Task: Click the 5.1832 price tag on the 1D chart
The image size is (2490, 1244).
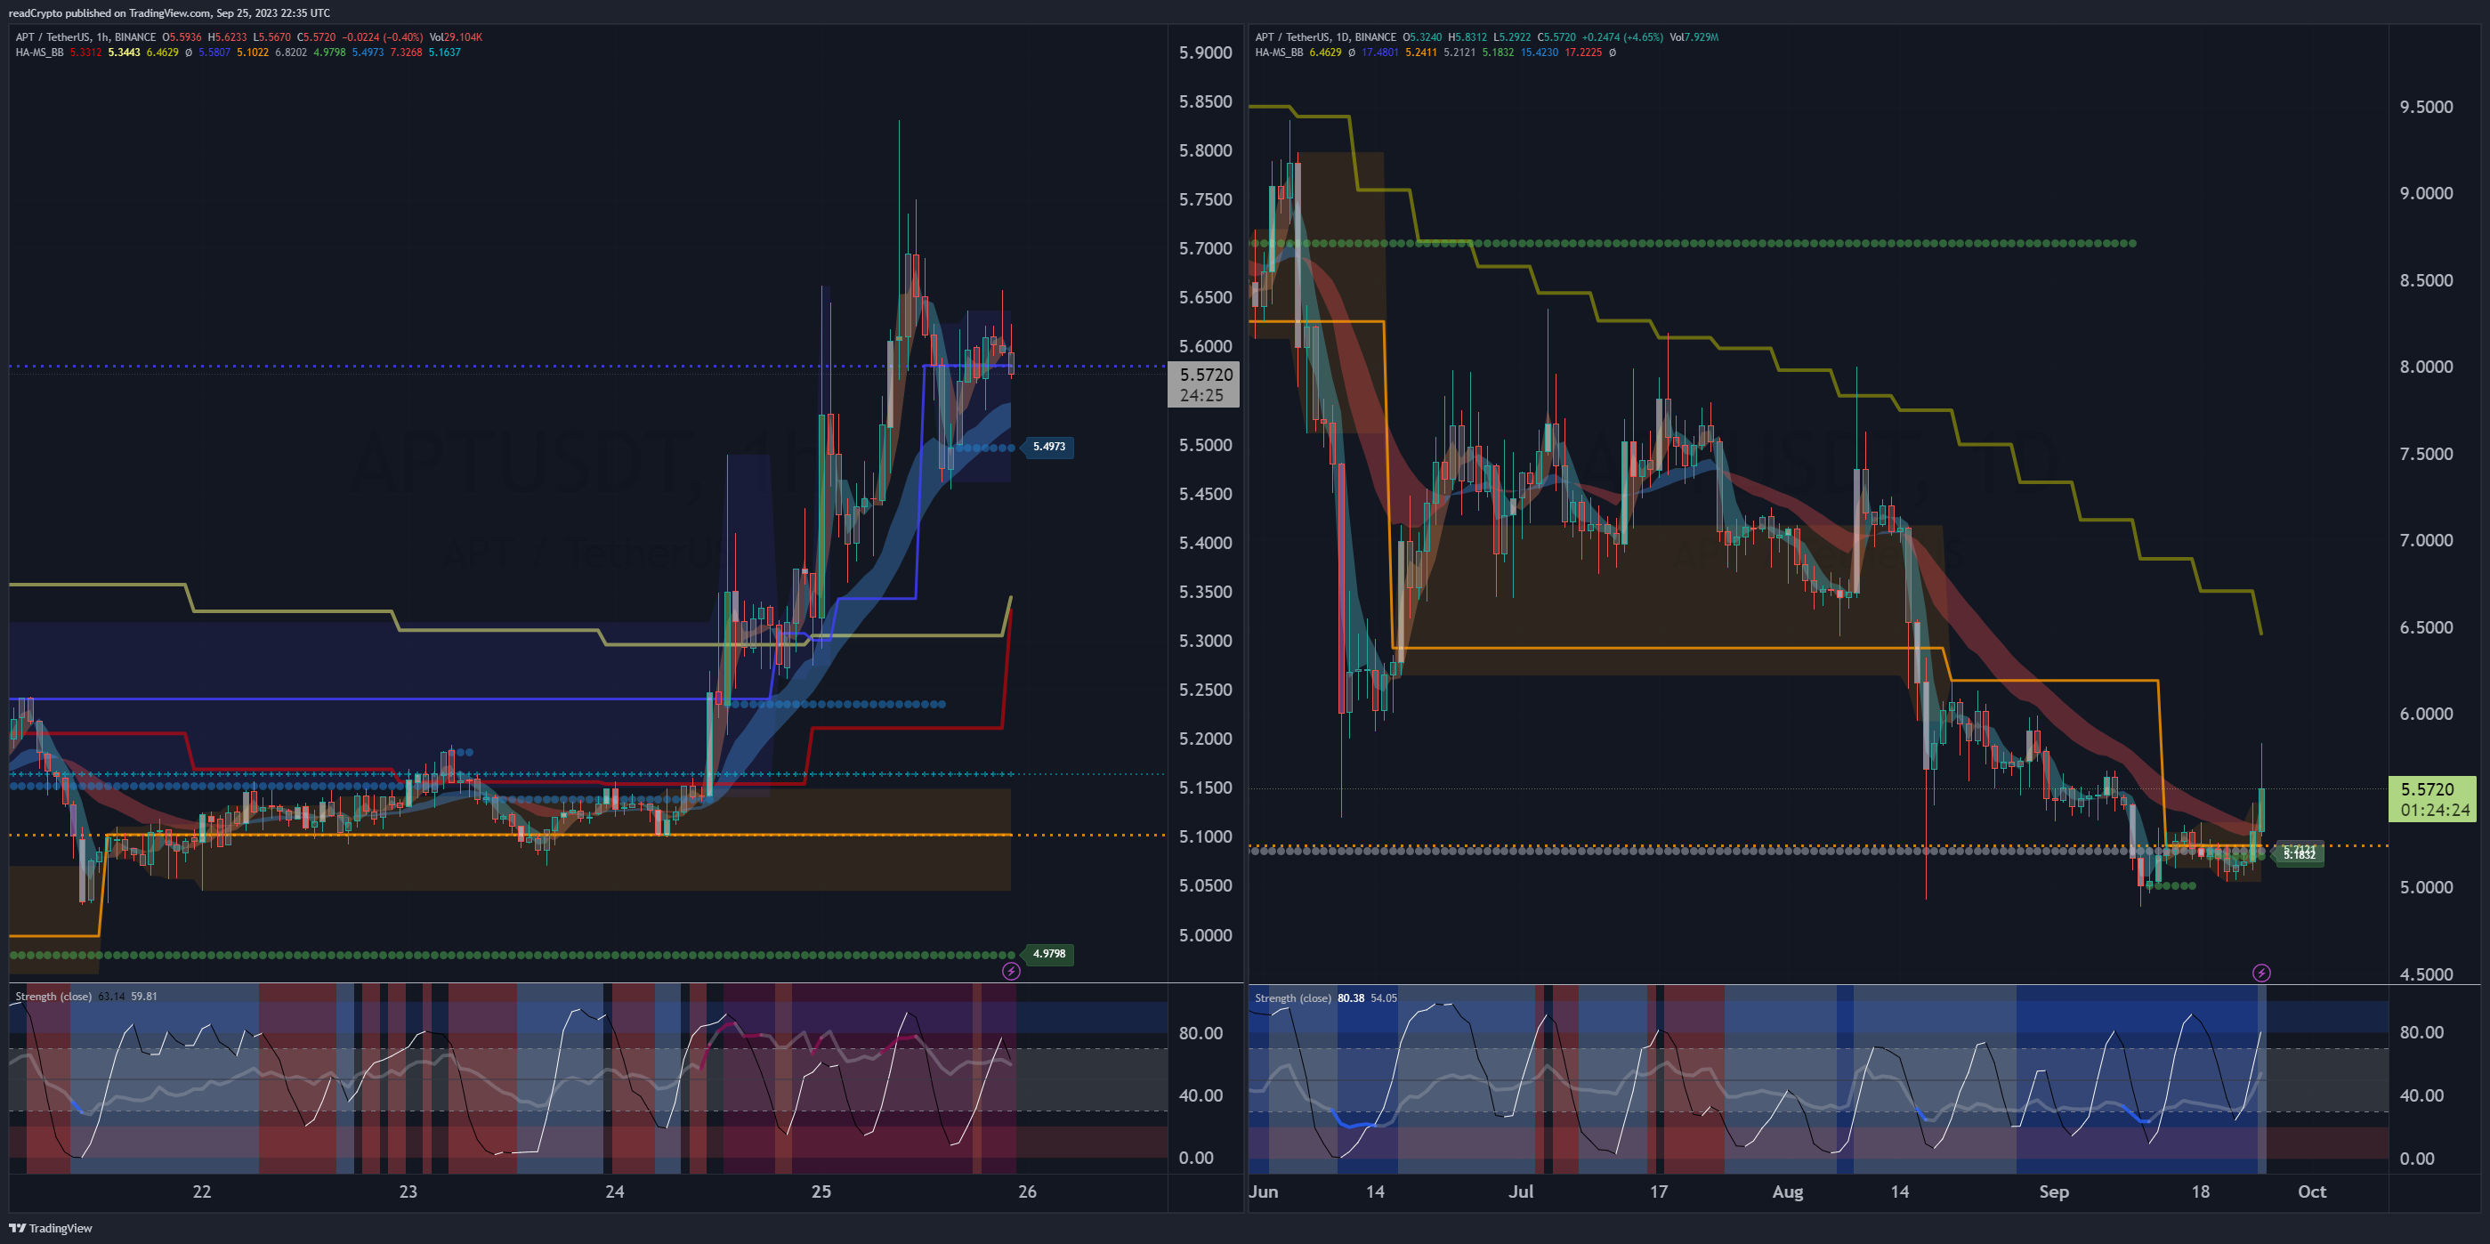Action: 2300,854
